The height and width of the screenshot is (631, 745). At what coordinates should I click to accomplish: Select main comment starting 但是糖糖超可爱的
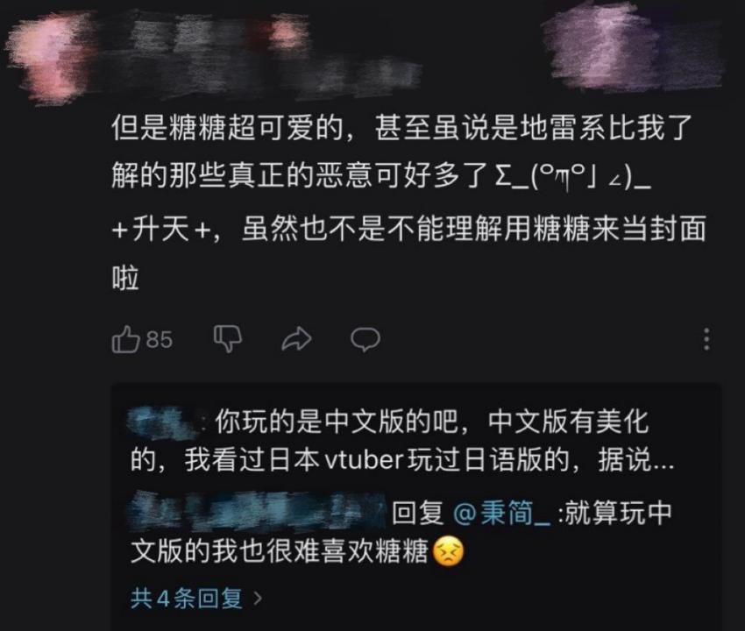408,202
